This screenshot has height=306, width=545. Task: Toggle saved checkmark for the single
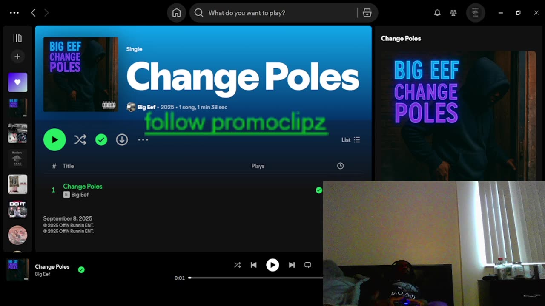[101, 139]
